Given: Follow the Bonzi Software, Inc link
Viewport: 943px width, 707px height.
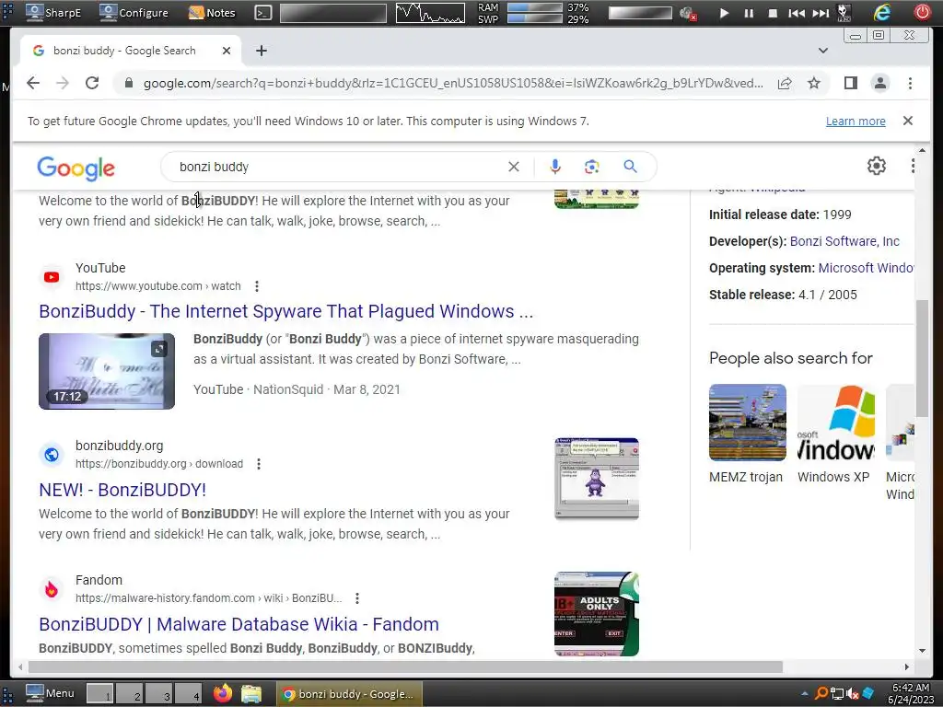Looking at the screenshot, I should [x=844, y=241].
